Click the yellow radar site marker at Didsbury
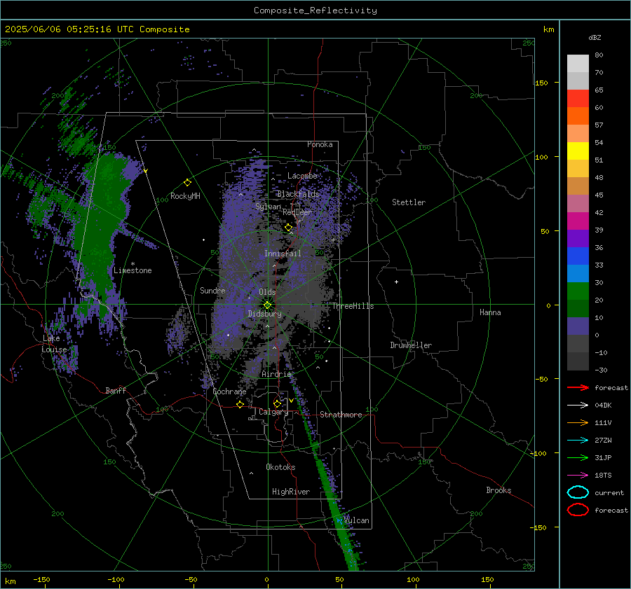The width and height of the screenshot is (631, 589). point(267,305)
